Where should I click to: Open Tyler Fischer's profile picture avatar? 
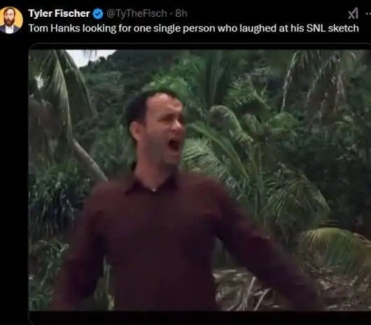(x=10, y=20)
